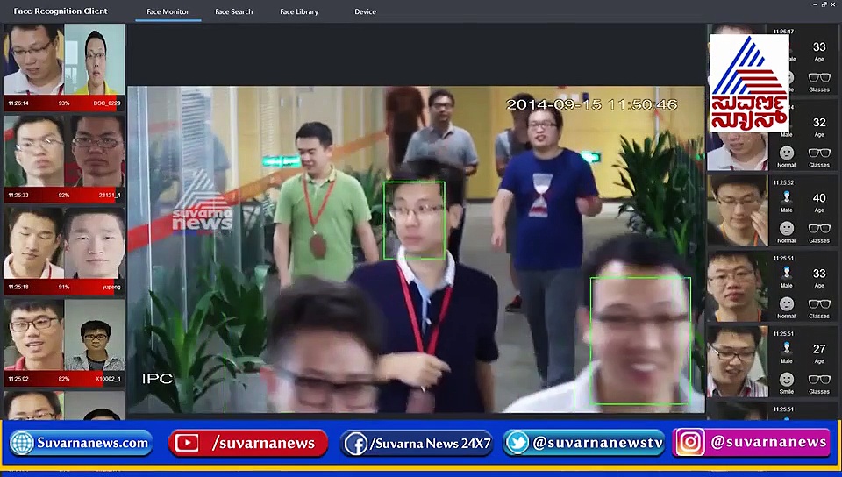Click the Glasses icon in the Age 32 record
The image size is (842, 477).
point(819,153)
